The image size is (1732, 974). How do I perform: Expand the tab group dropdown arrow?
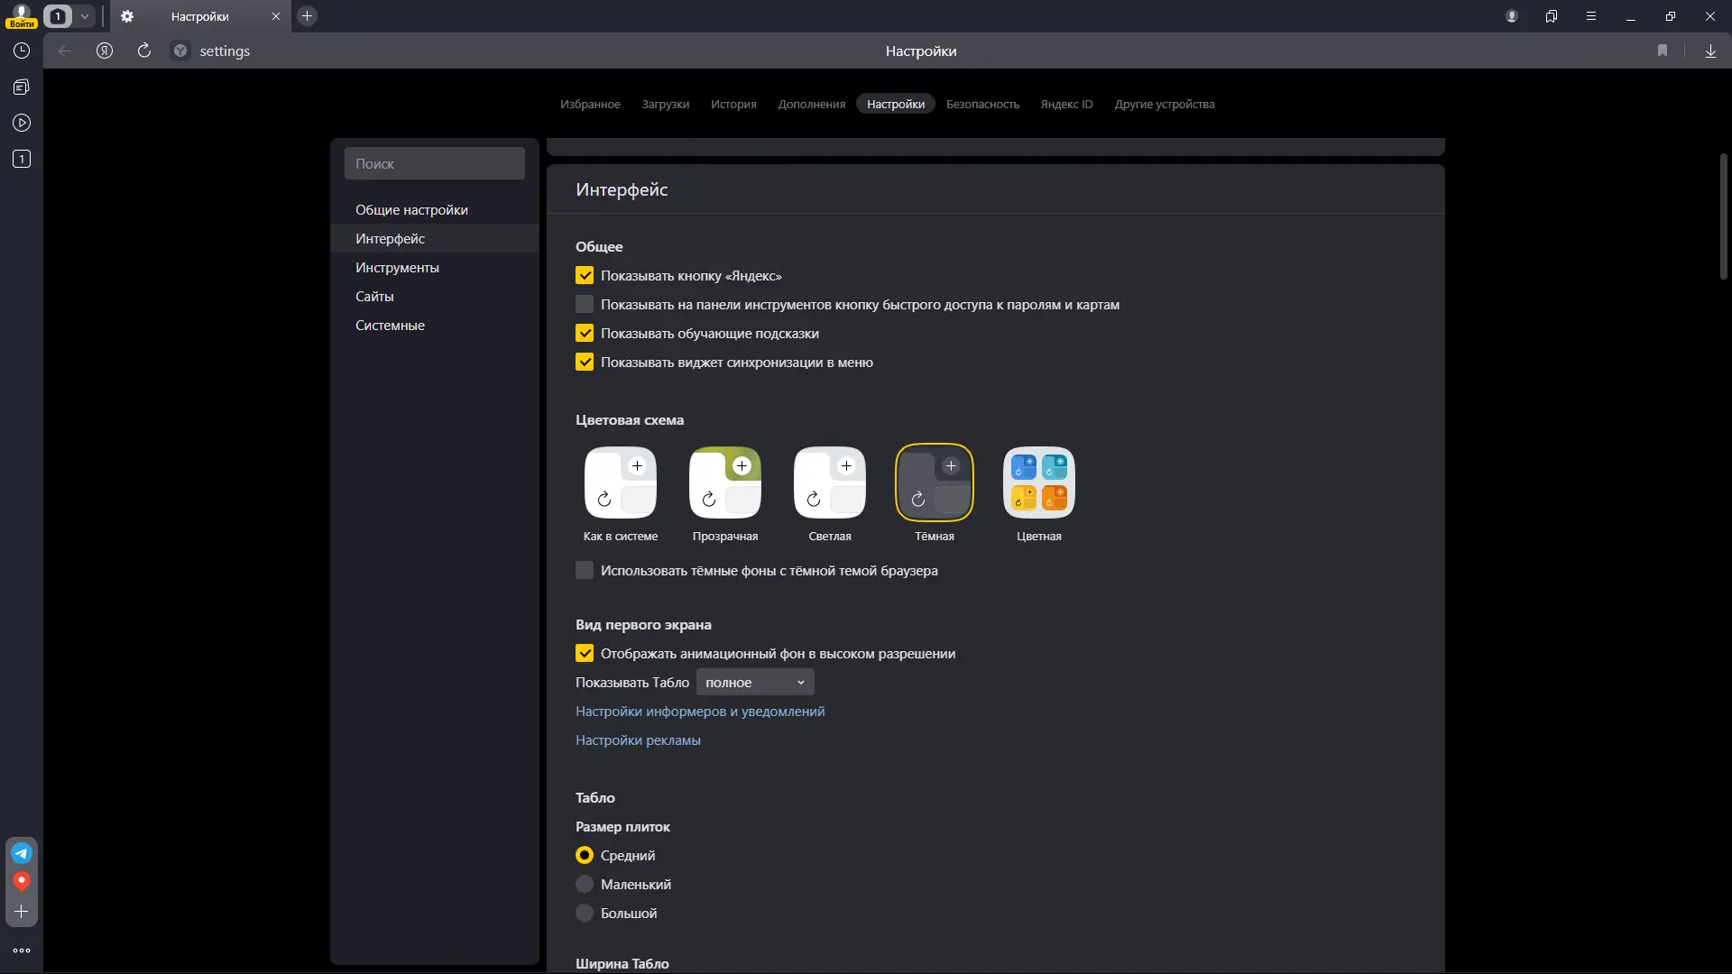85,16
